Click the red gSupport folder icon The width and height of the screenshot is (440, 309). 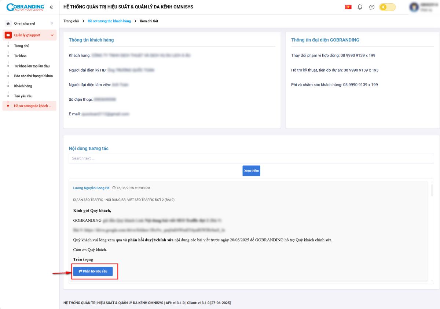[x=8, y=35]
